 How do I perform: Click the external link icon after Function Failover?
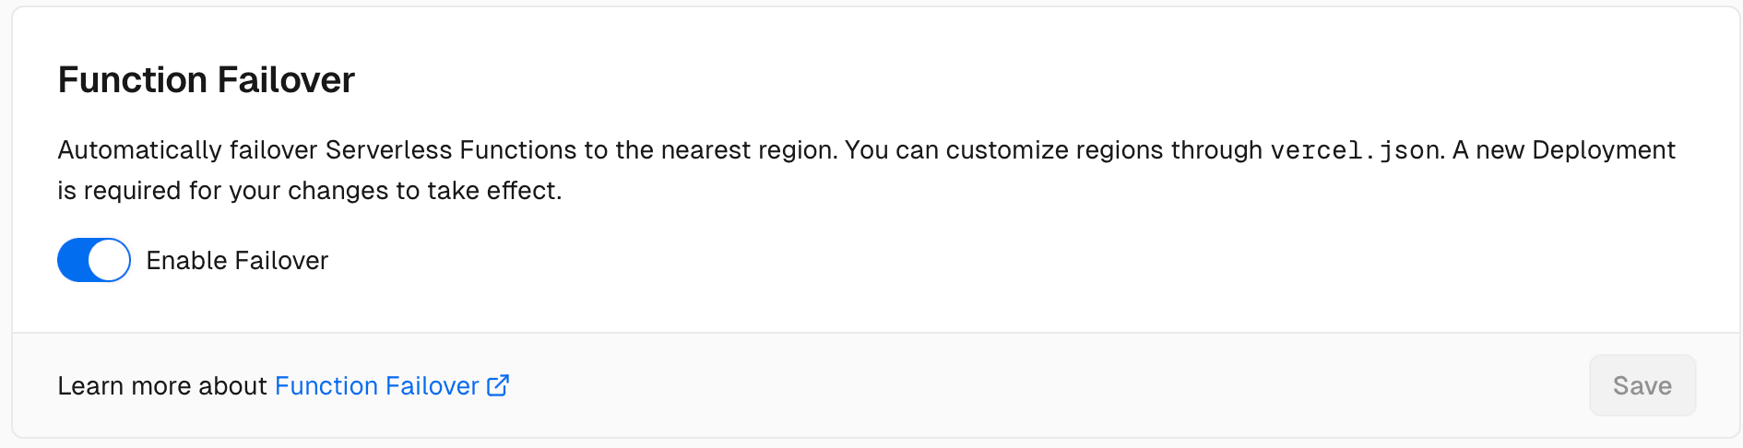click(498, 385)
